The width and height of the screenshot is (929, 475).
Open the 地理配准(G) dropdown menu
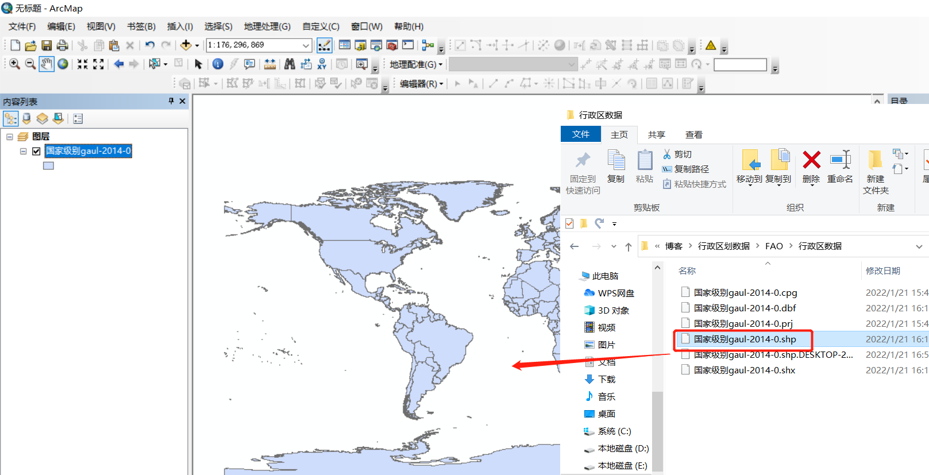coord(416,64)
